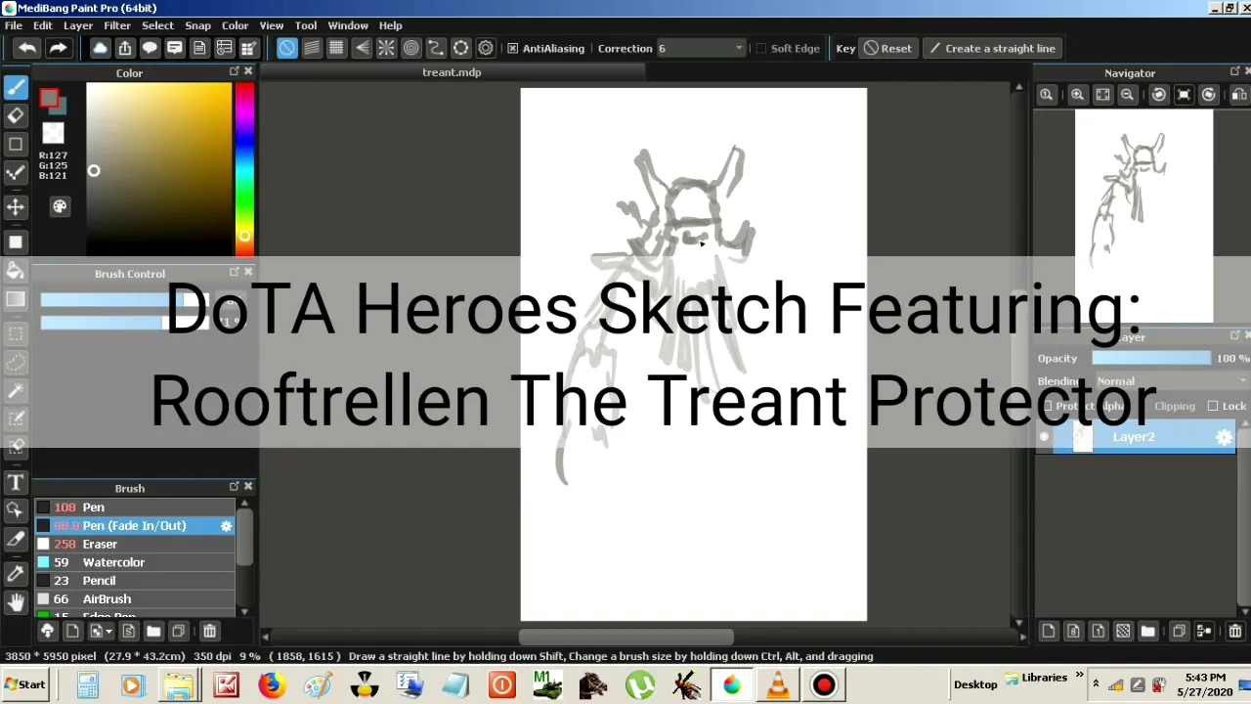1251x704 pixels.
Task: Select the Eraser brush in Brush list
Action: (x=134, y=544)
